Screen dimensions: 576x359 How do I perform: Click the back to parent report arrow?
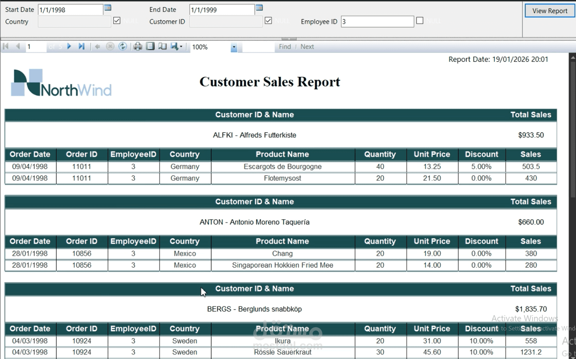tap(97, 47)
